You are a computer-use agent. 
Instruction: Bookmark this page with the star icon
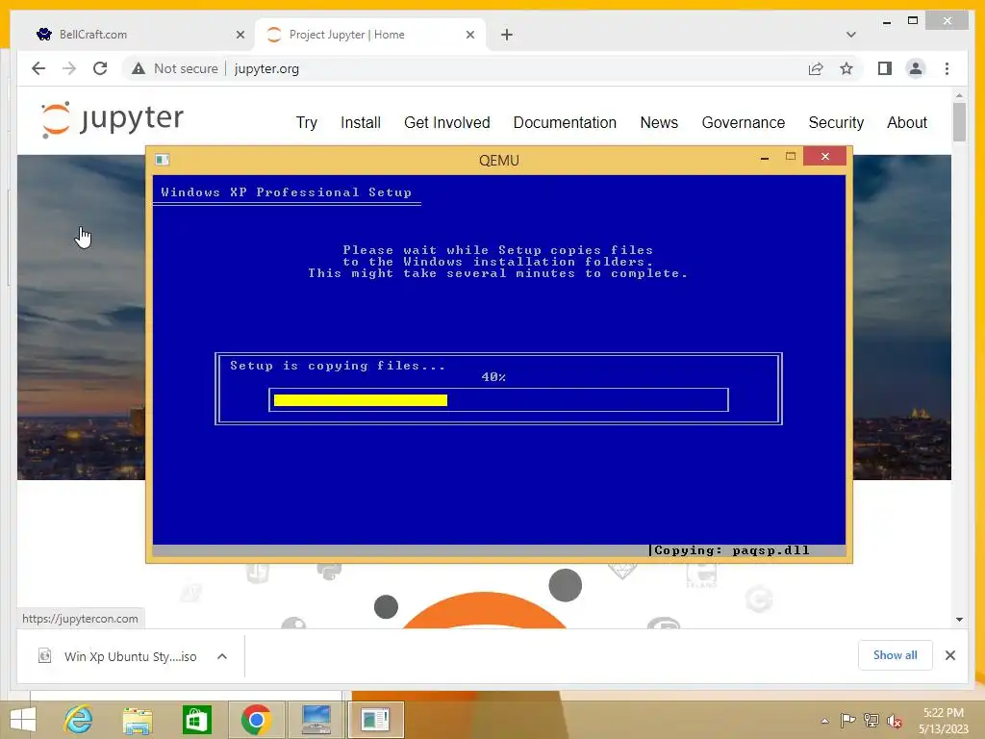[846, 68]
